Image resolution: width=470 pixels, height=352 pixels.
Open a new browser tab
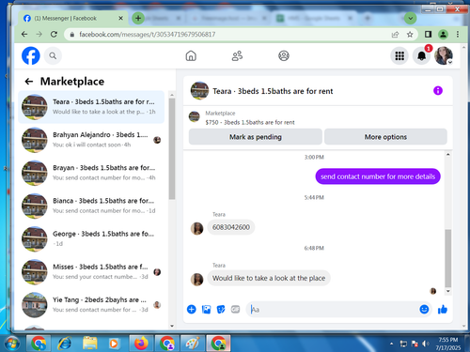point(138,18)
